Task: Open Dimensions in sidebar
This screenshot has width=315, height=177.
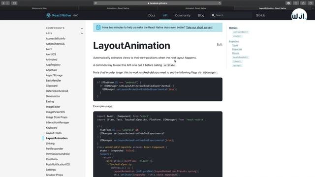Action: (53, 96)
